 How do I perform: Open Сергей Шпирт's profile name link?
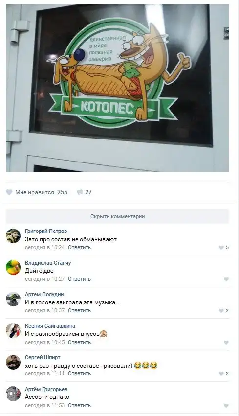(43, 357)
